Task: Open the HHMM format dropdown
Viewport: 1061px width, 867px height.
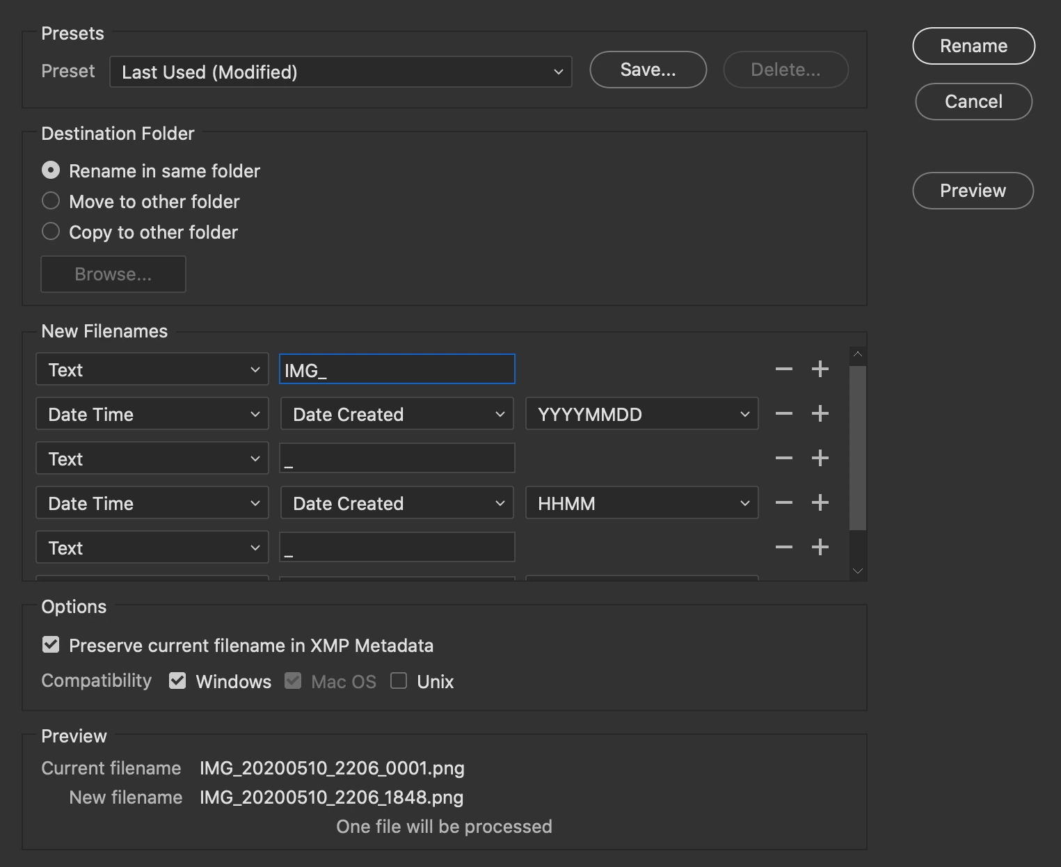Action: [x=642, y=503]
